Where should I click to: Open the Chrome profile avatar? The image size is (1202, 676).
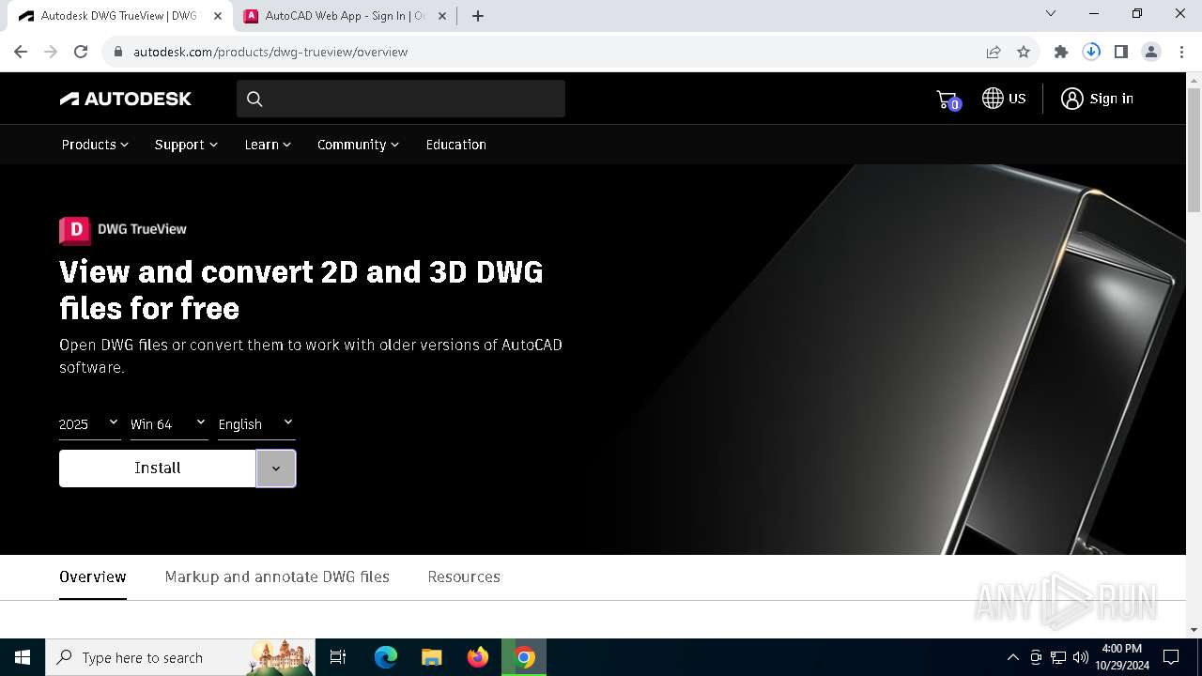pos(1151,52)
